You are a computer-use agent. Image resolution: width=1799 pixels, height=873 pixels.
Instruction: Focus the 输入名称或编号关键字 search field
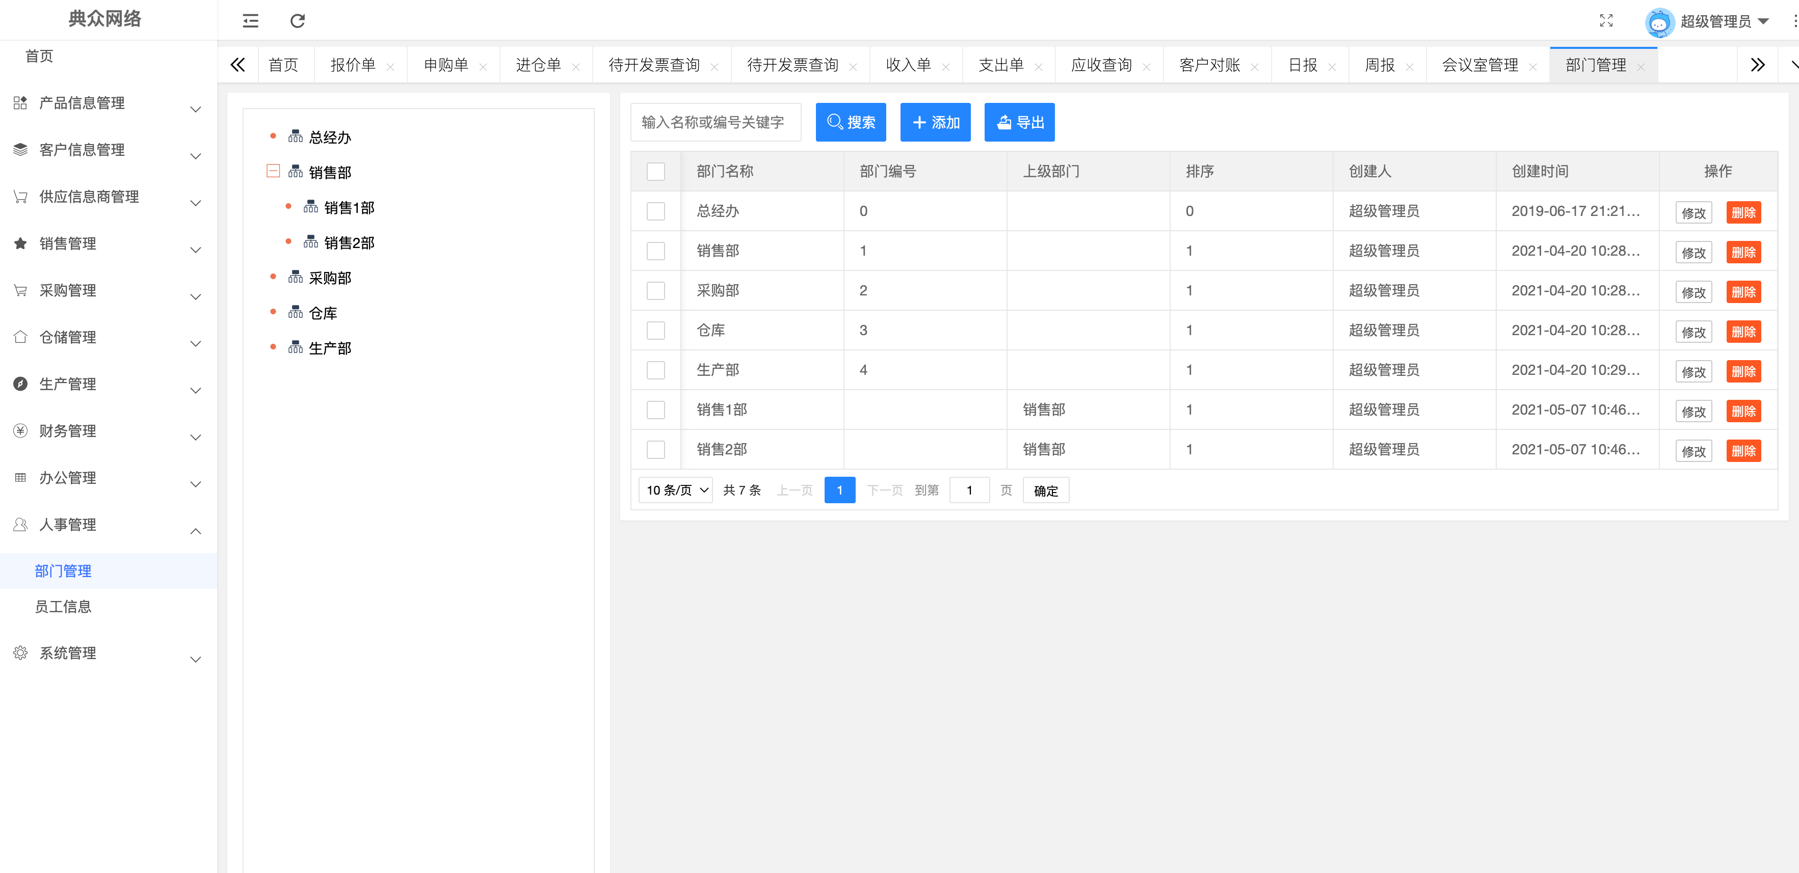(x=715, y=122)
